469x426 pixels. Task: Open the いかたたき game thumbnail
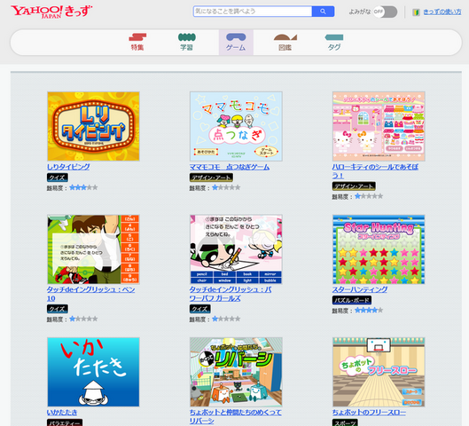[x=93, y=372]
